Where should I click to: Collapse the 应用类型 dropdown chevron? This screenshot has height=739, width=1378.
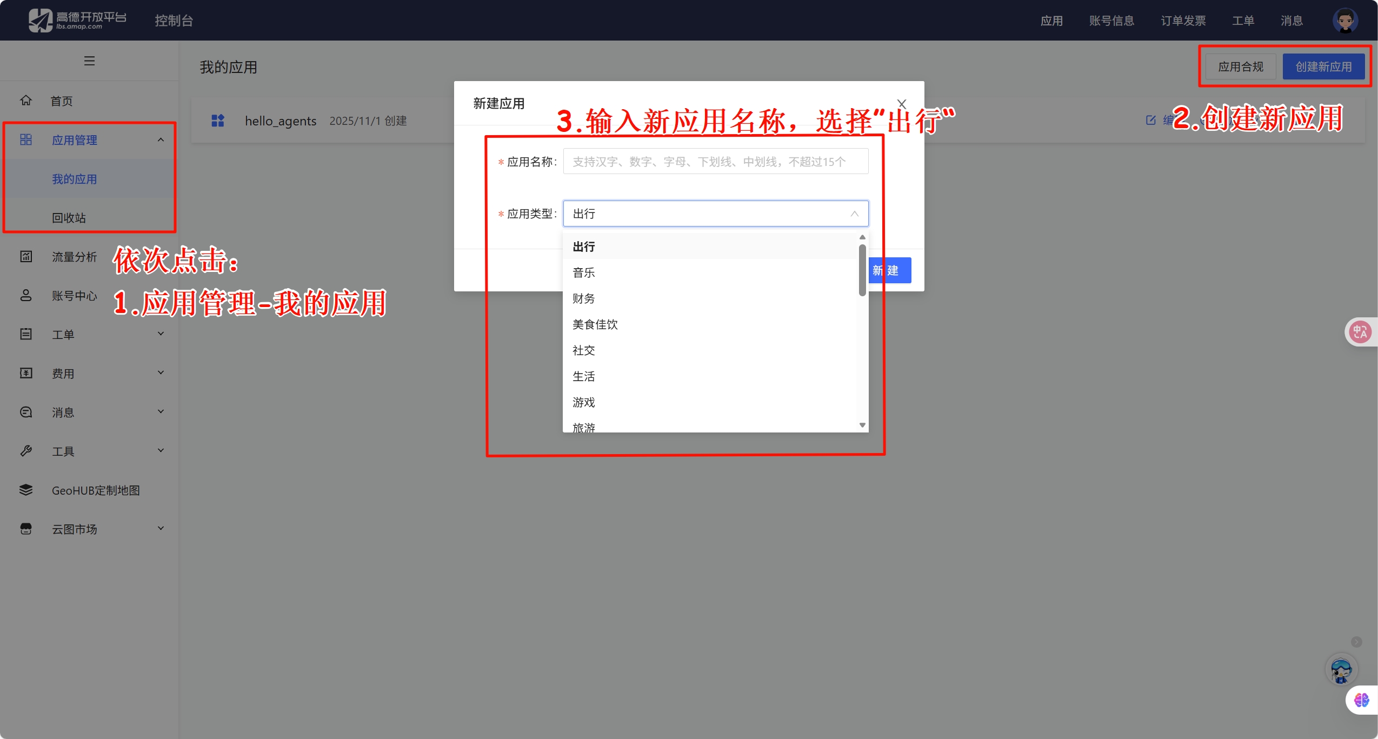(x=854, y=214)
